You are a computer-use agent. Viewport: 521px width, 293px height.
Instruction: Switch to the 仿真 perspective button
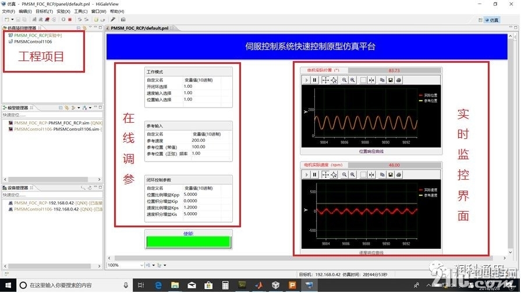pyautogui.click(x=491, y=20)
